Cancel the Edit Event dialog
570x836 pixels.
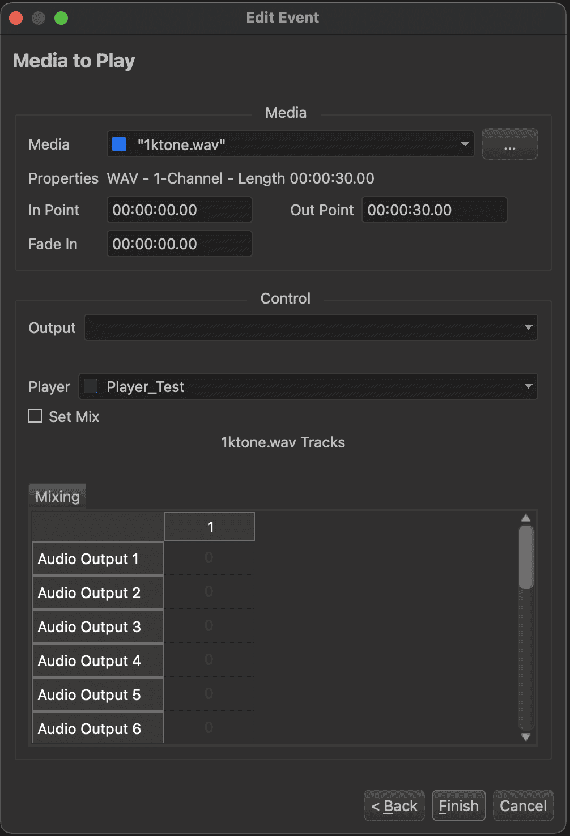(523, 805)
